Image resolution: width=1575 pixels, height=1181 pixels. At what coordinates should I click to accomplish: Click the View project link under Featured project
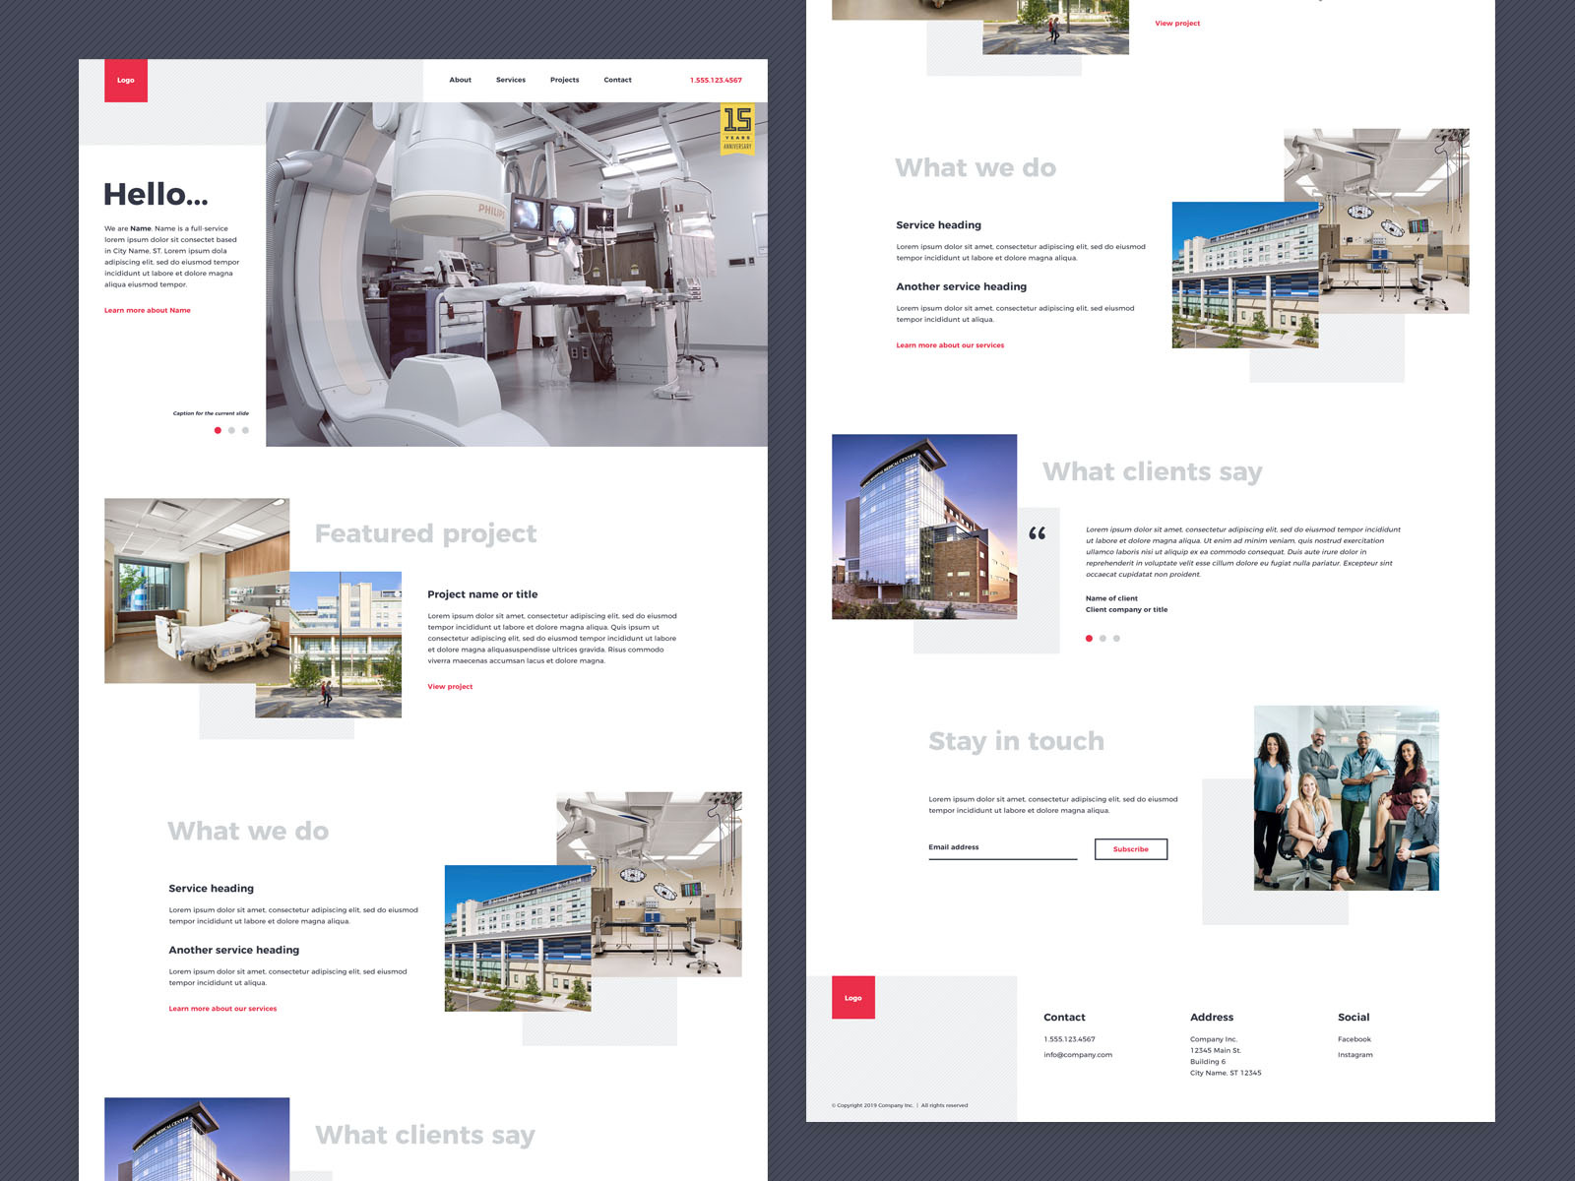449,686
